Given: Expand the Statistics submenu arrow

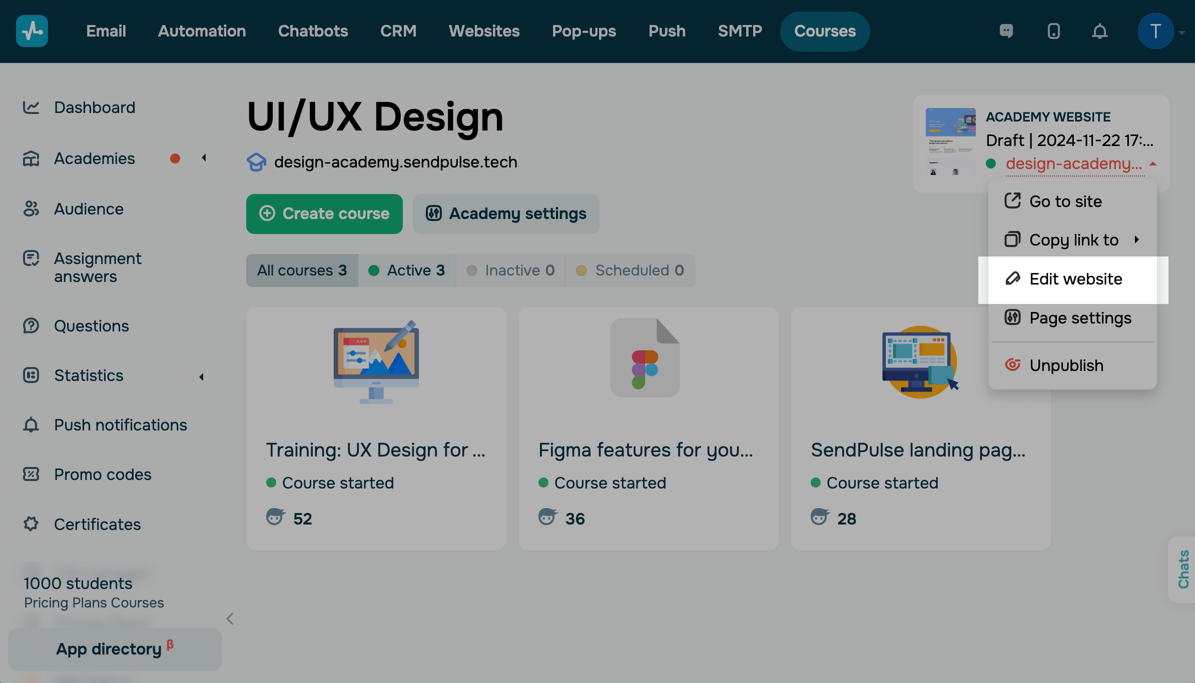Looking at the screenshot, I should (x=202, y=376).
